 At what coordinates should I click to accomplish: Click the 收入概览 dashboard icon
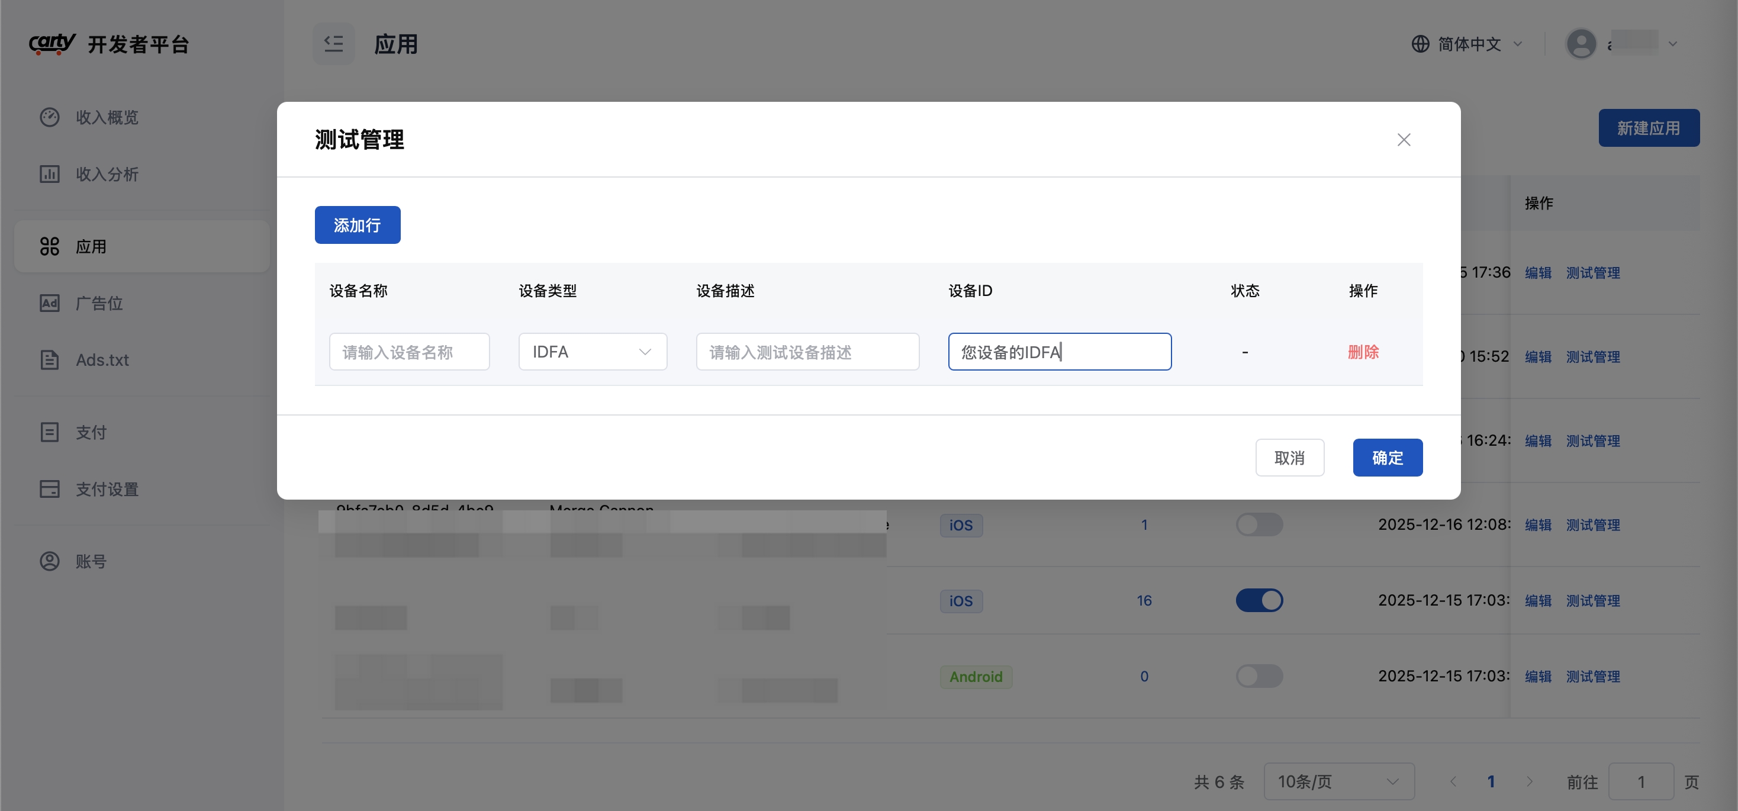pyautogui.click(x=49, y=117)
